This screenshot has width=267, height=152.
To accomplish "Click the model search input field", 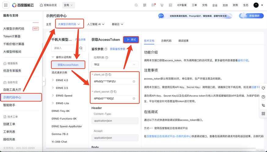I will [65, 48].
